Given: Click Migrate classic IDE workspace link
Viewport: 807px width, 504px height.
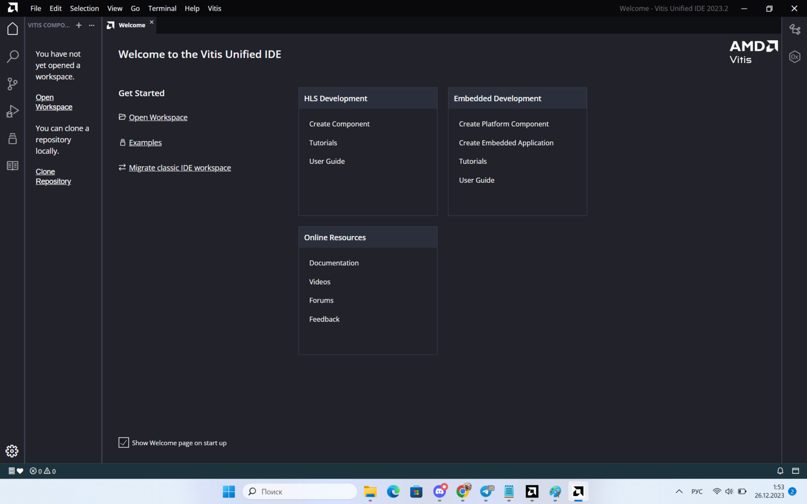Looking at the screenshot, I should coord(180,168).
